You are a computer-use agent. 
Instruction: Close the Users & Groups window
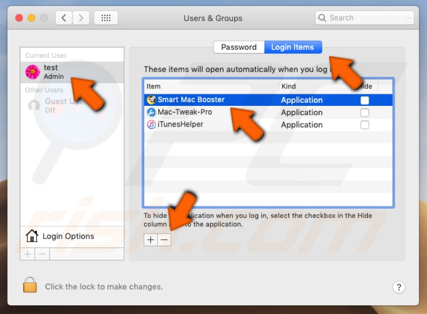pyautogui.click(x=19, y=18)
